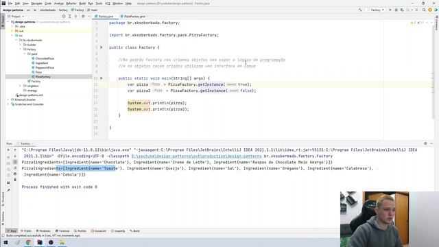Open Factory run configuration dropdown

click(x=376, y=10)
